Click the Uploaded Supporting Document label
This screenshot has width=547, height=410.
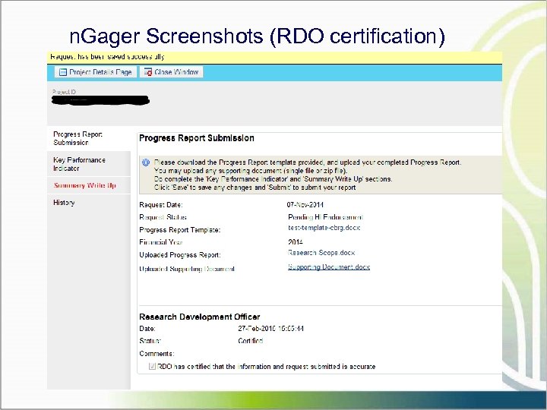pyautogui.click(x=187, y=269)
